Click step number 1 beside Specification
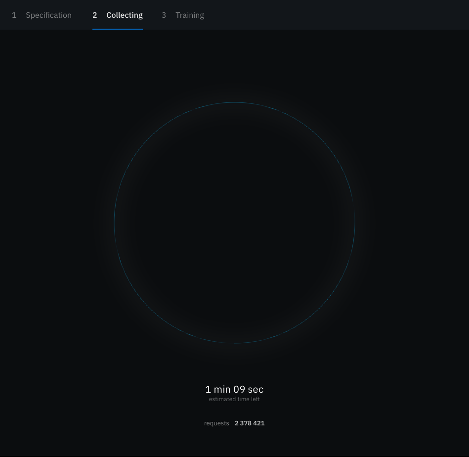469x457 pixels. [14, 15]
